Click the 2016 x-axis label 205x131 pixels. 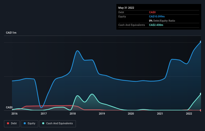point(14,114)
